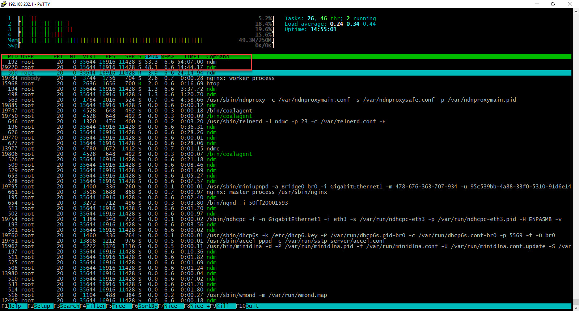Select the dhcp6s process row

pos(286,235)
